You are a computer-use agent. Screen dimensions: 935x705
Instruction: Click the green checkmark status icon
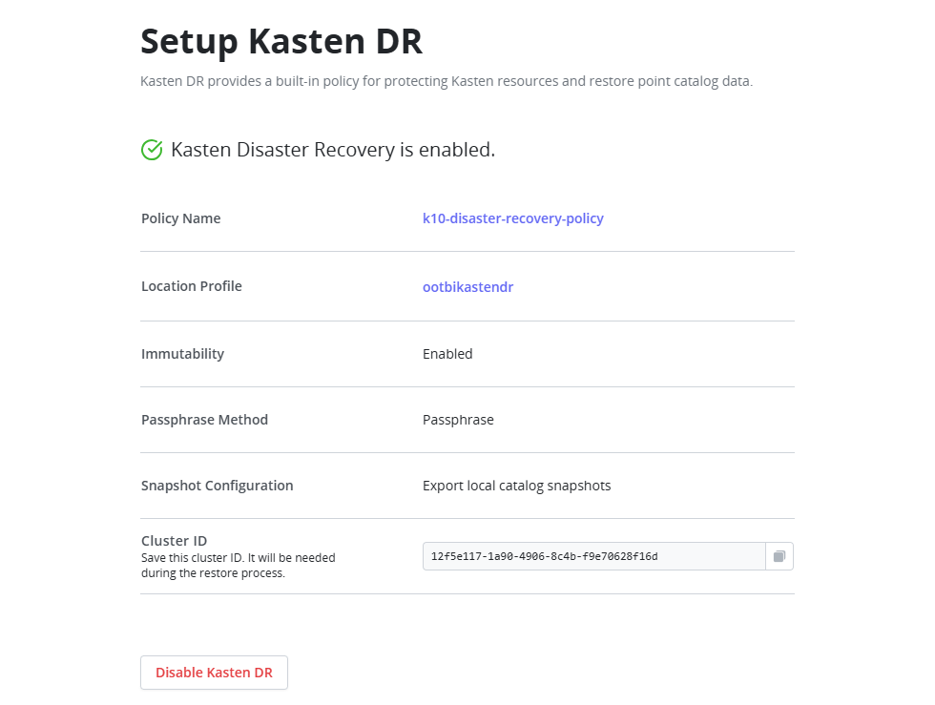pos(151,150)
